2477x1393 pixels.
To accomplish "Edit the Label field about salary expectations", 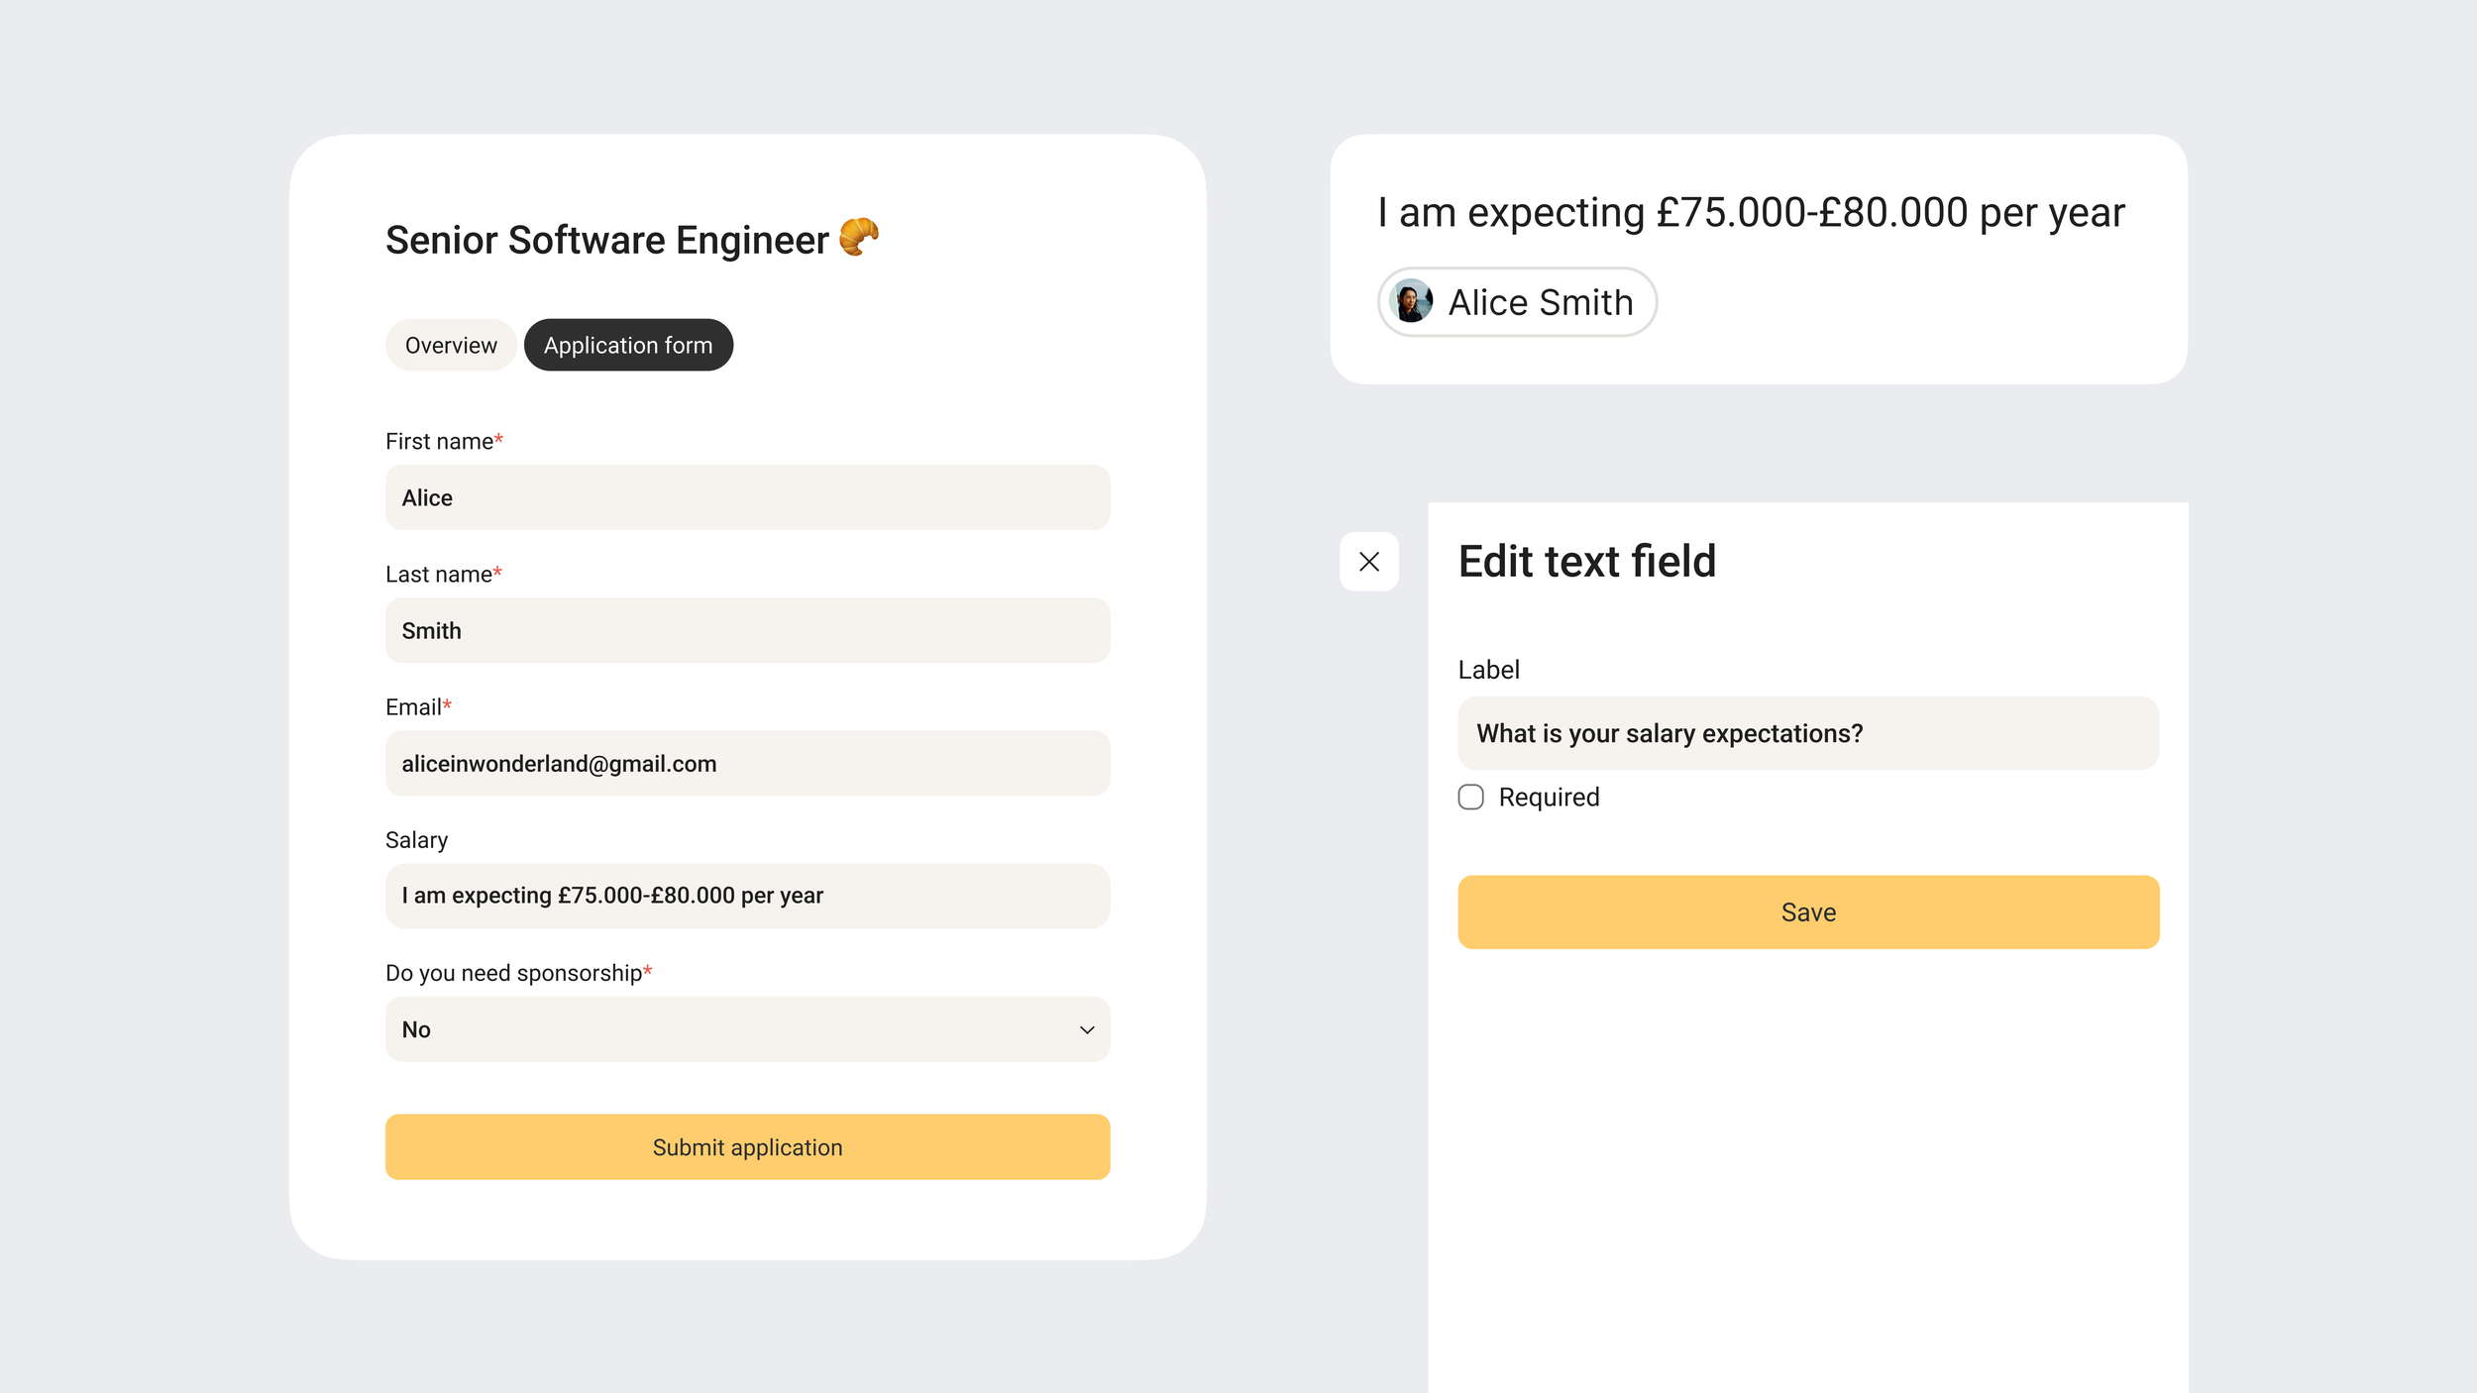I will click(1808, 733).
